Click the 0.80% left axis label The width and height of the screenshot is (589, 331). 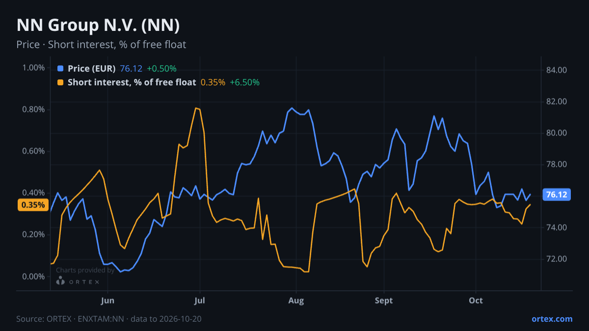point(33,109)
